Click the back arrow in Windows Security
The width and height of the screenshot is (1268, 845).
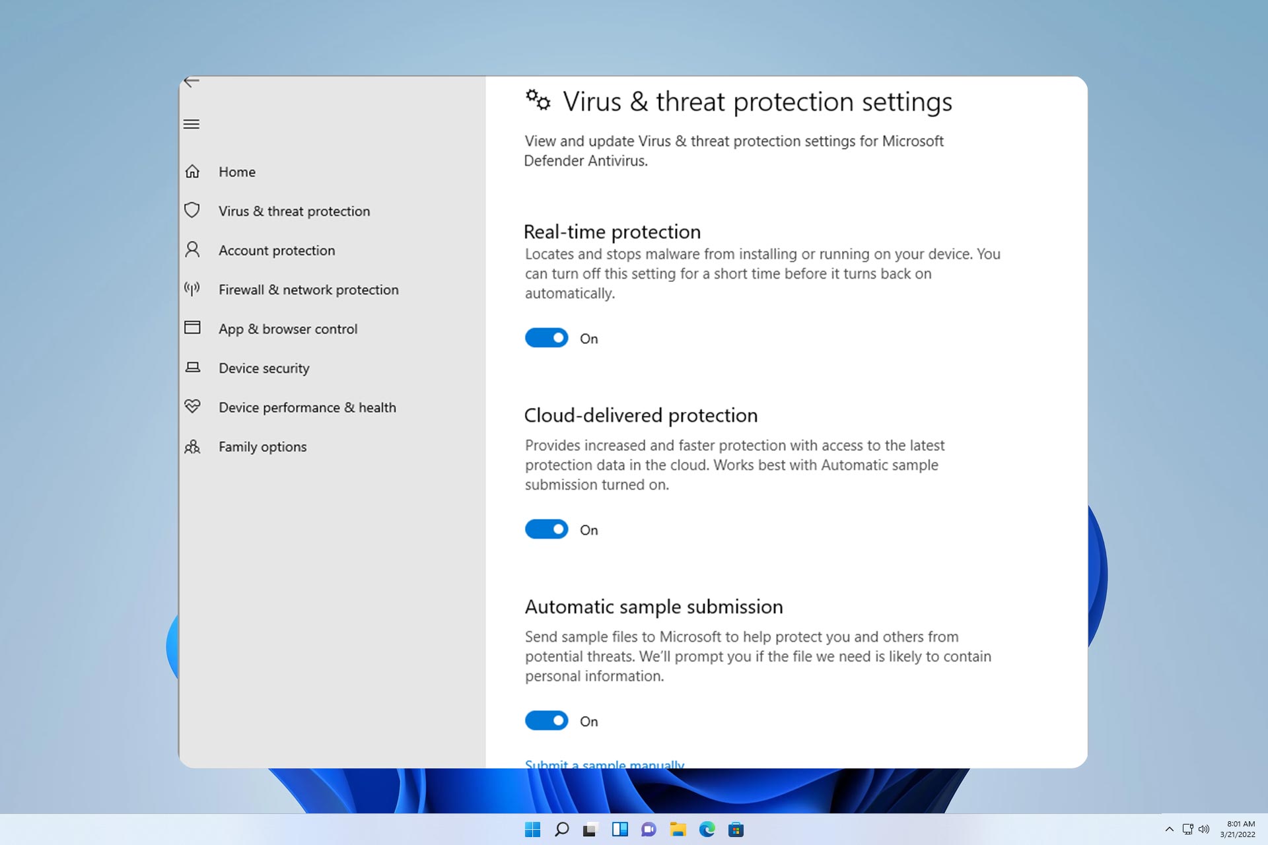pyautogui.click(x=192, y=82)
